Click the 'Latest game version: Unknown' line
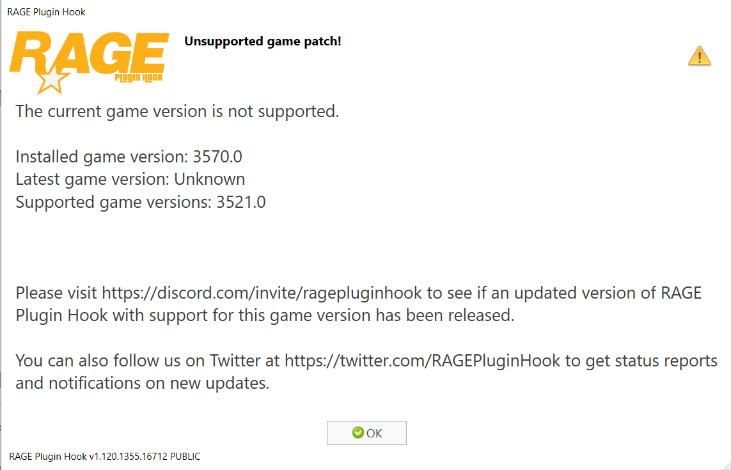 [x=130, y=179]
